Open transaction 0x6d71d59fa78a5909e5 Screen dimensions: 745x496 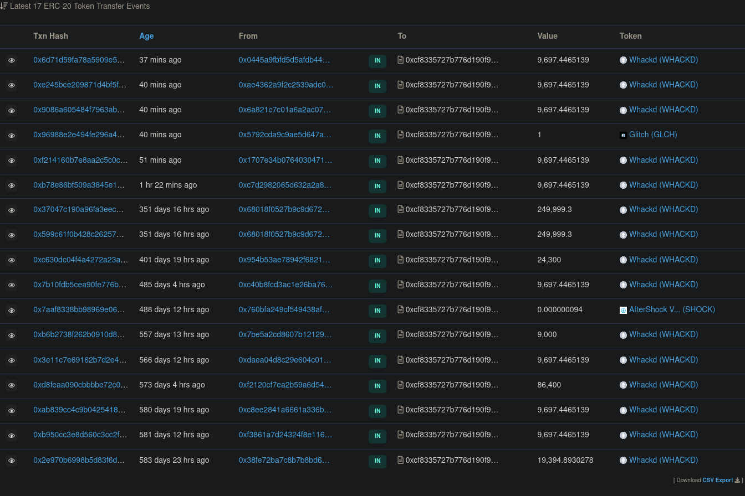(x=79, y=60)
